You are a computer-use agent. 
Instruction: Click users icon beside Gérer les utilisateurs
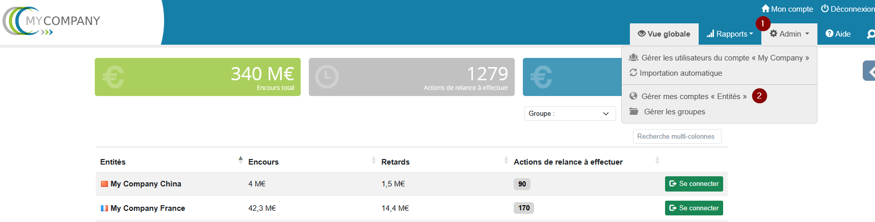pos(633,57)
